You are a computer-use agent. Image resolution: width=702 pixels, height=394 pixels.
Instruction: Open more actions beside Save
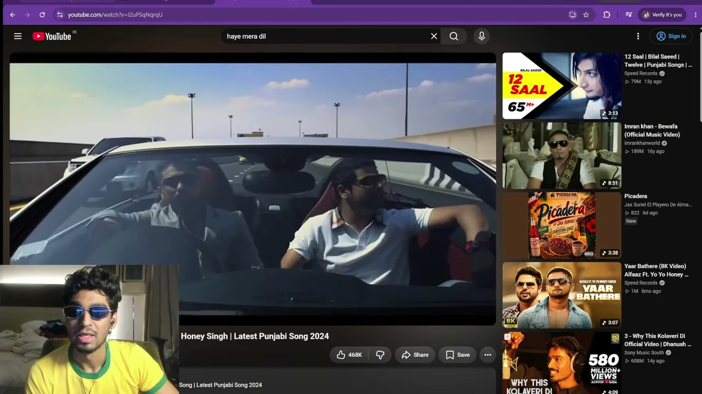click(x=488, y=355)
